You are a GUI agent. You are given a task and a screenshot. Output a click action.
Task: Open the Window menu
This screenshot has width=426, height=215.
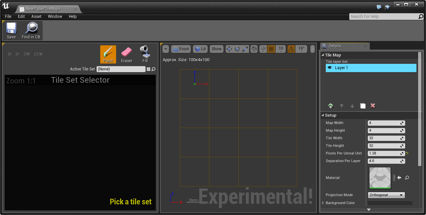coord(55,17)
